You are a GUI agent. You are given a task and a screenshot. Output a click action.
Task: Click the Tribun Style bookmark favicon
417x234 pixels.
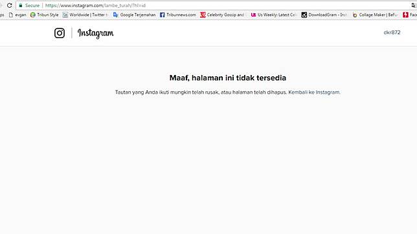pos(33,15)
